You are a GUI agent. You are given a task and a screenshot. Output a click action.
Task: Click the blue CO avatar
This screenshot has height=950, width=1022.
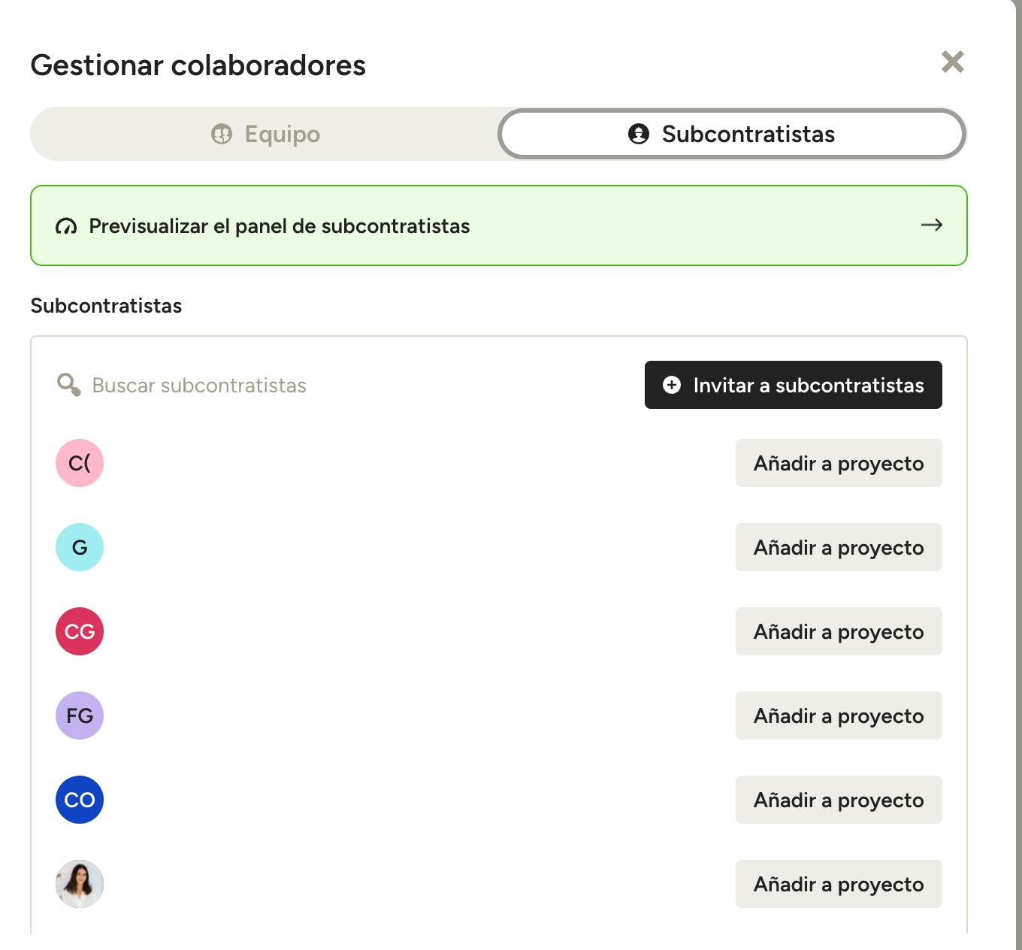(x=80, y=800)
